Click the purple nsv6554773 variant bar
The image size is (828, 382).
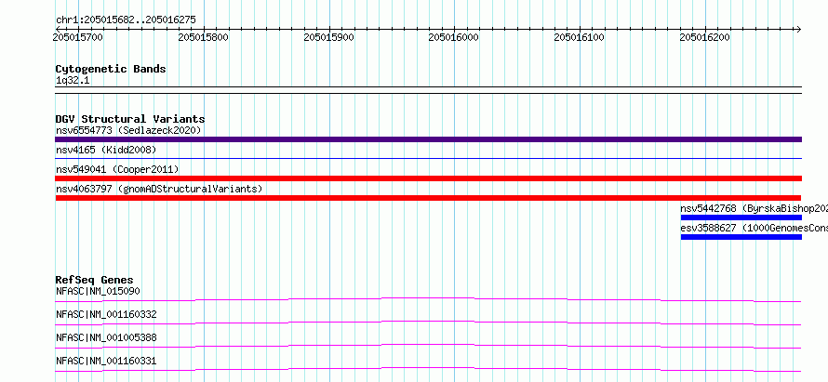click(428, 139)
